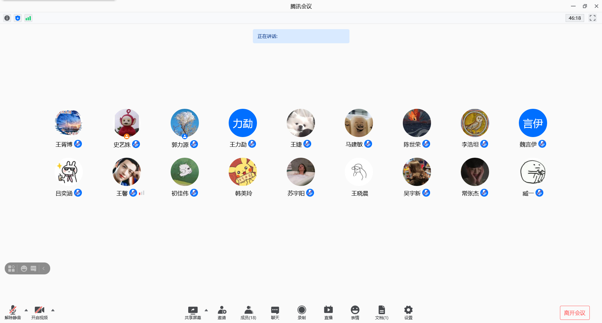This screenshot has width=602, height=323.
Task: Turn on camera with 开启视频
Action: [40, 312]
